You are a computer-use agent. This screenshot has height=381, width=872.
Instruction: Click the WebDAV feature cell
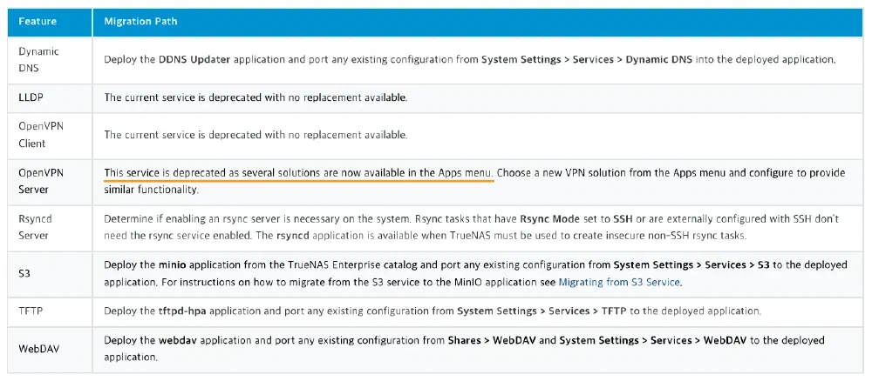click(38, 348)
